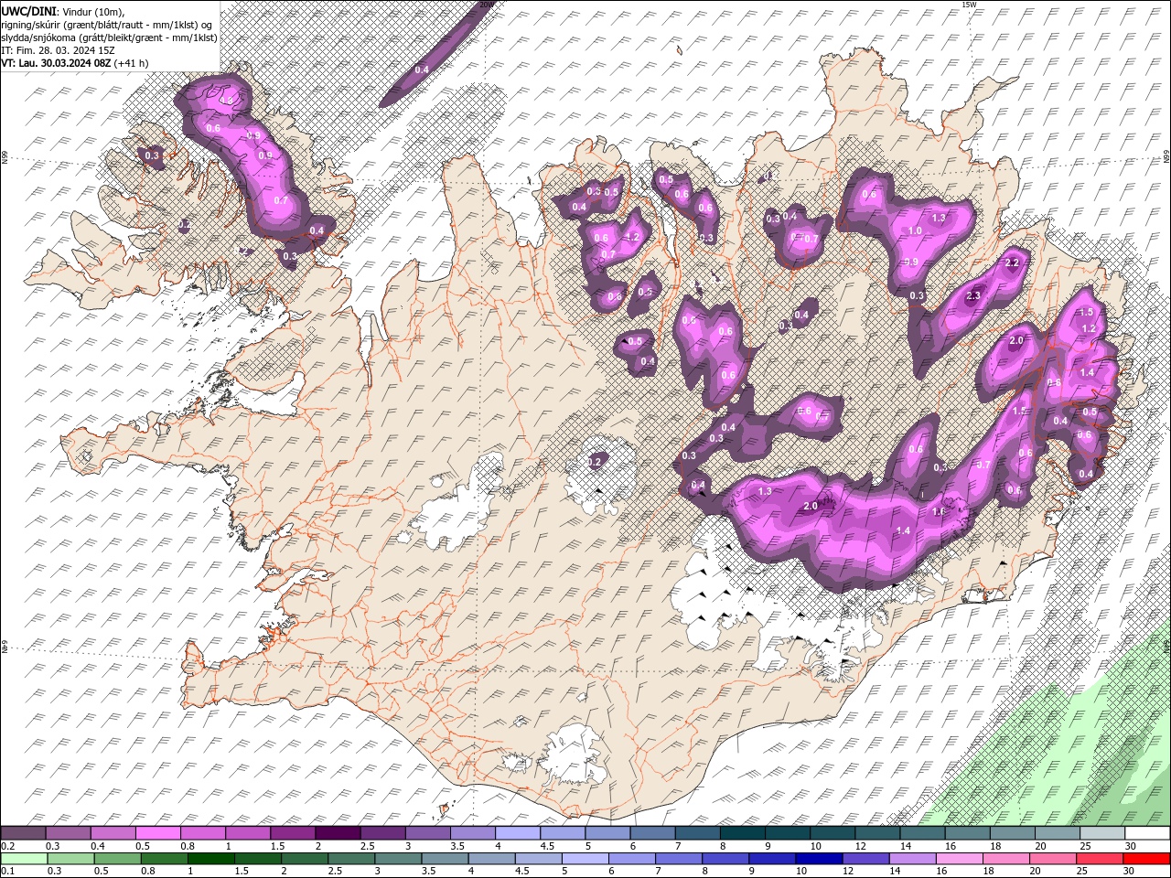Pick bright red lower swatch labeled 30
Viewport: 1171px width, 878px height.
pos(1146,859)
